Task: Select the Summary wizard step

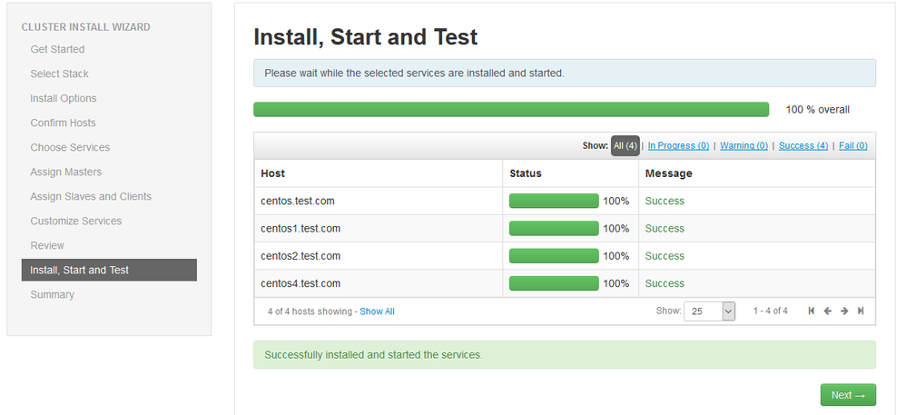Action: point(53,294)
